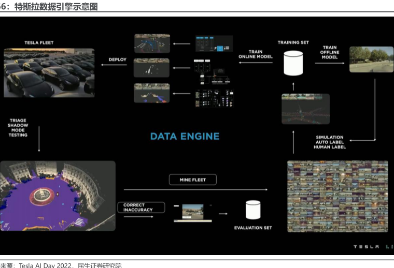Viewport: 394px width, 268px height.
Task: Select the Train Online Model label
Action: pos(255,54)
